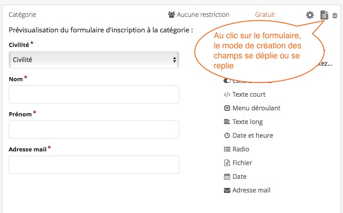Open the Civilité dropdown
Screen dimensions: 343x213
click(x=94, y=60)
